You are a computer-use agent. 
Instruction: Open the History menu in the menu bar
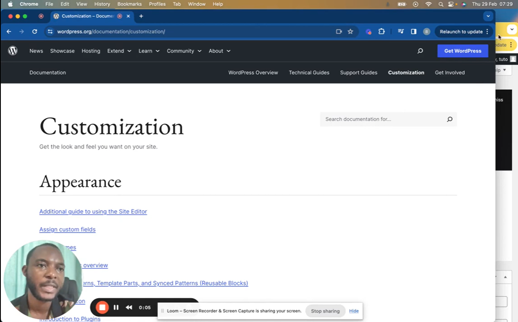click(102, 4)
